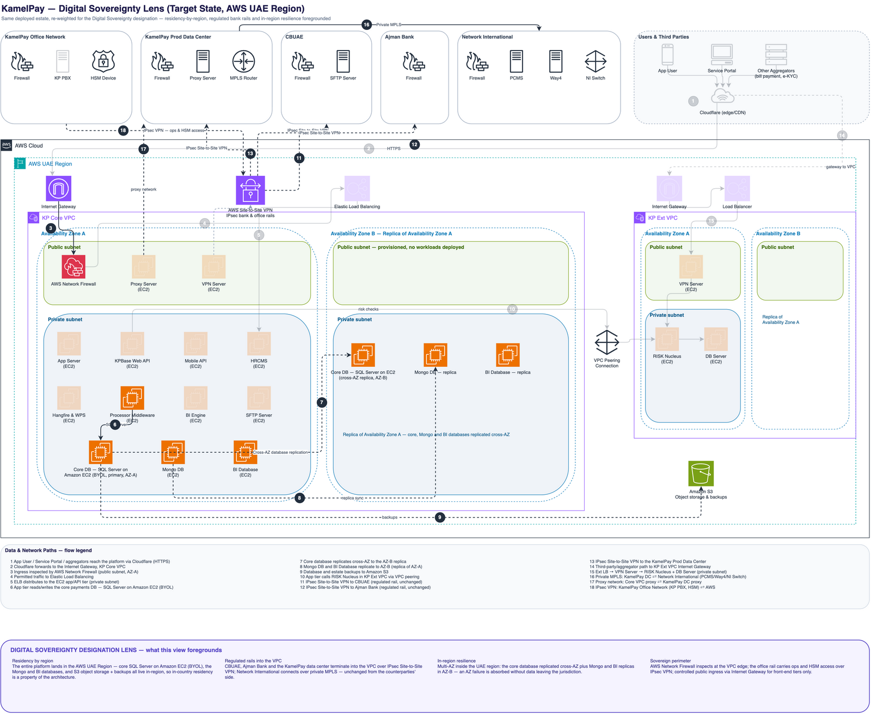
Task: Click the BI Database EC2 icon in AZ-A
Action: (246, 452)
